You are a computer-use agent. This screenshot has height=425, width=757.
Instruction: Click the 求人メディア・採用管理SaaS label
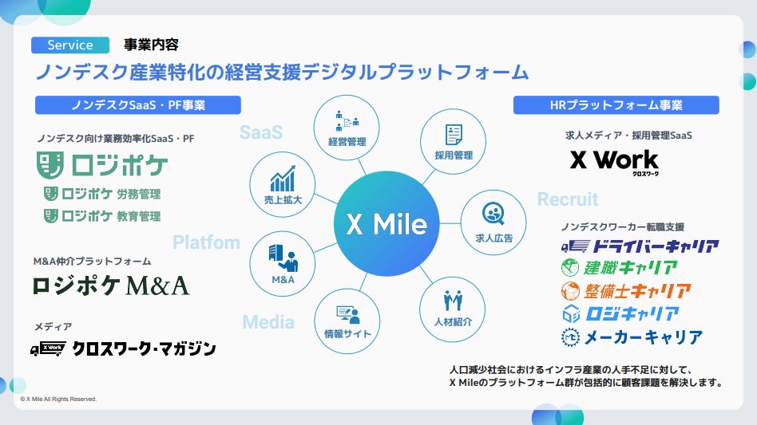click(x=628, y=136)
